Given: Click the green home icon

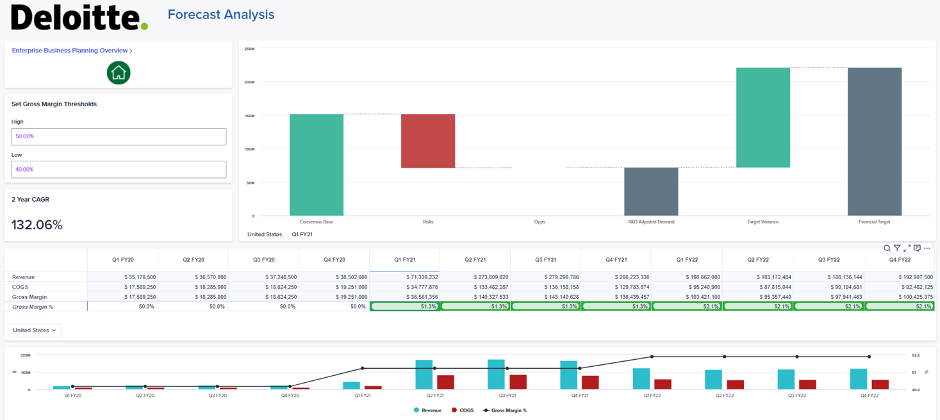Looking at the screenshot, I should coord(118,72).
